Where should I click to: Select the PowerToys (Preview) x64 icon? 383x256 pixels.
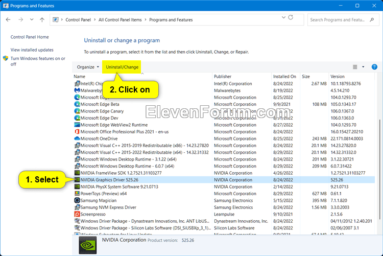click(x=77, y=194)
